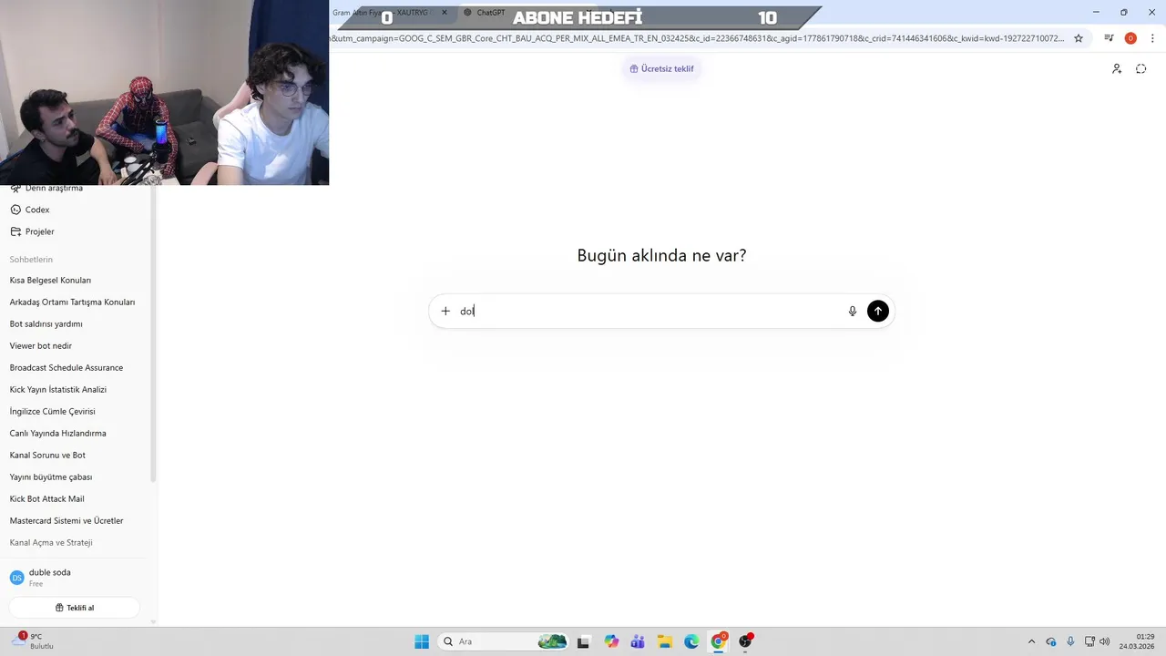1166x656 pixels.
Task: Close the Gram Altın Fiyatı tab
Action: 445,13
